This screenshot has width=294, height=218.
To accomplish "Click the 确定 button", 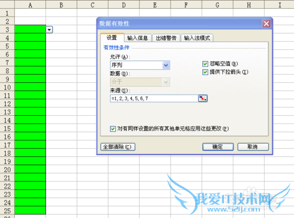I will [x=218, y=147].
